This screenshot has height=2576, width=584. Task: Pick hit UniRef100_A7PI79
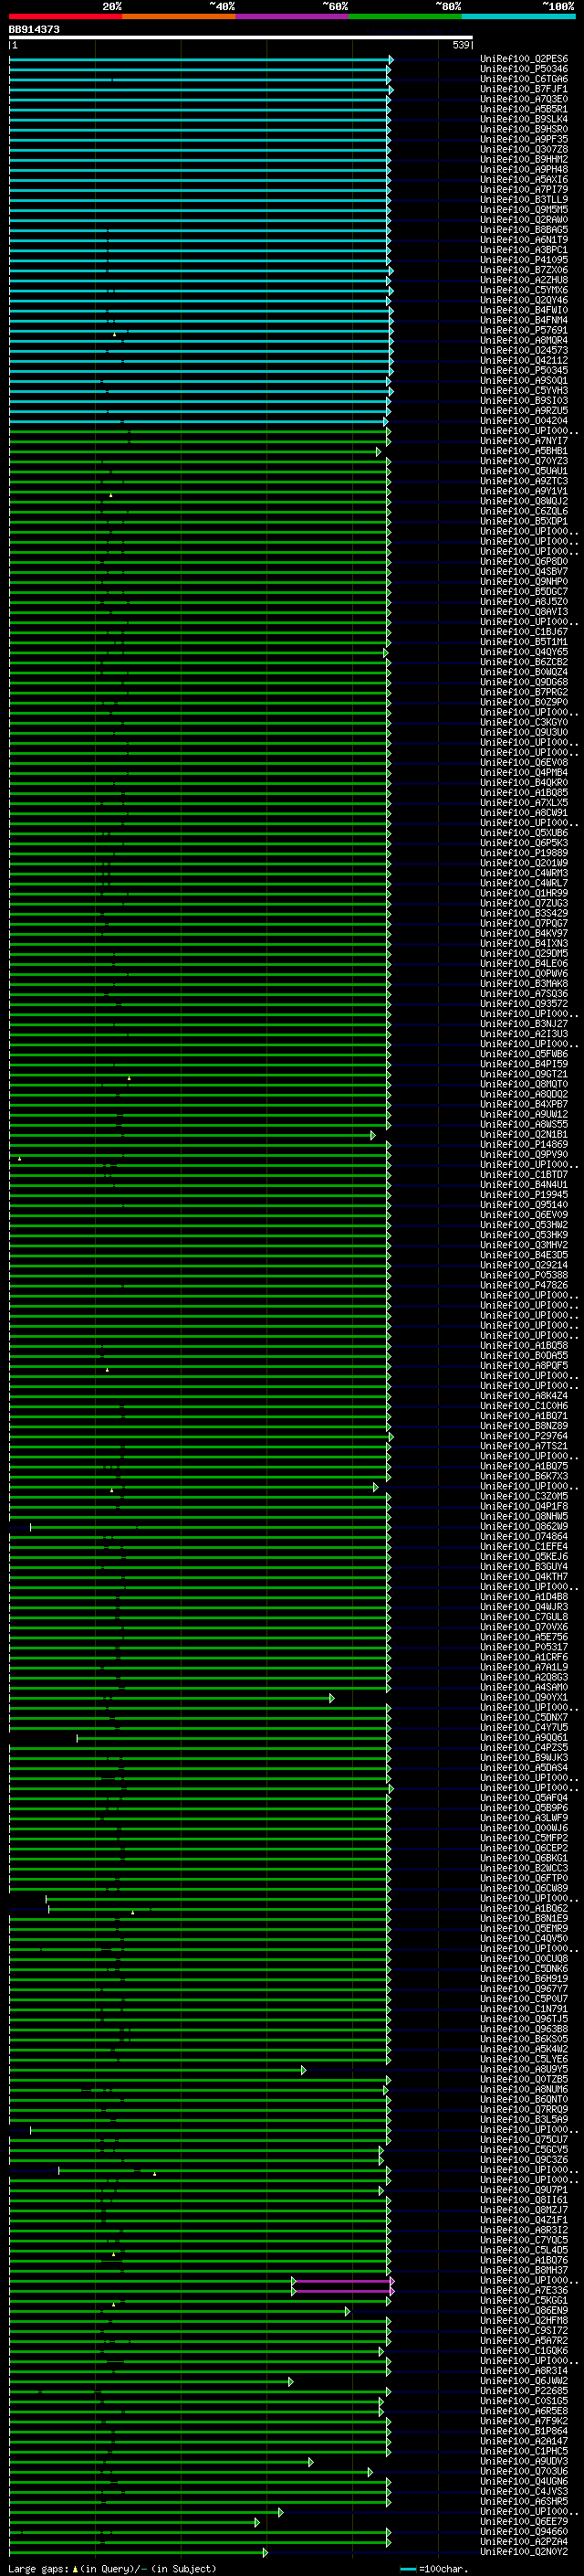pyautogui.click(x=524, y=189)
